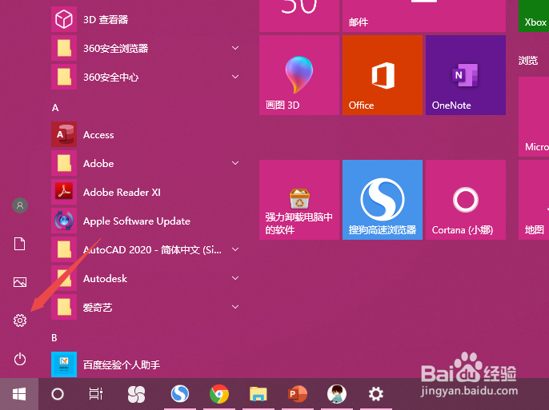Open the Documents icon in Start sidebar
Viewport: 549px width, 410px height.
click(19, 243)
